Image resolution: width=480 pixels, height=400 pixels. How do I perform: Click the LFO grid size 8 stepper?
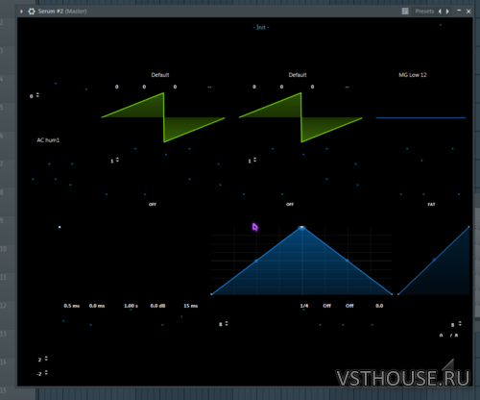(x=224, y=324)
